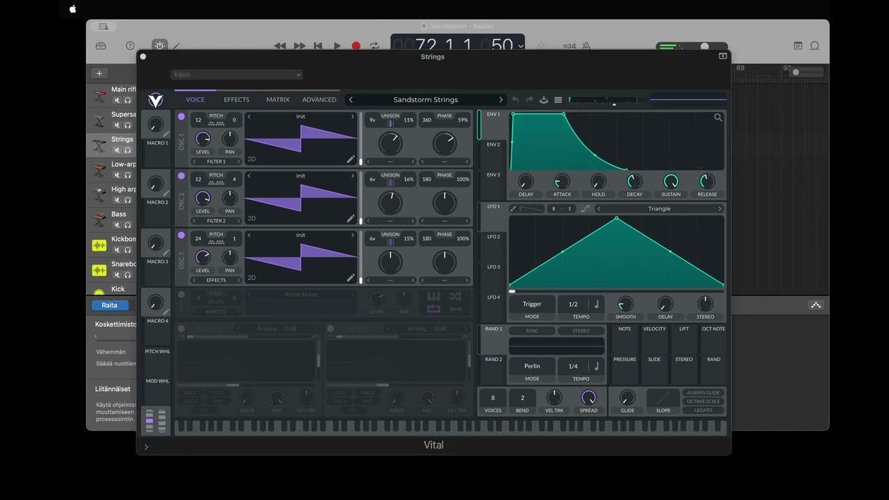
Task: Toggle ALWAYS GLIDE option
Action: point(704,393)
